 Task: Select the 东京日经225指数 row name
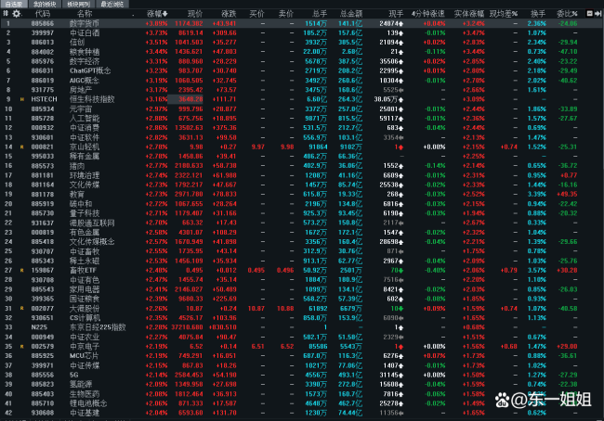(x=98, y=327)
